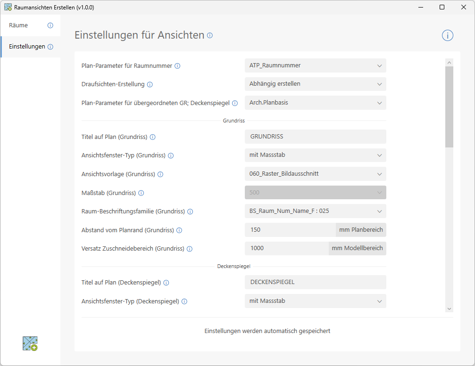Click info icon beside Abstand vom Planrand (Grundriss)

coord(179,230)
